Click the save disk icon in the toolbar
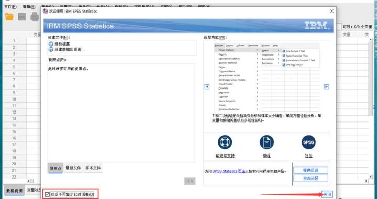This screenshot has width=377, height=199. click(22, 17)
